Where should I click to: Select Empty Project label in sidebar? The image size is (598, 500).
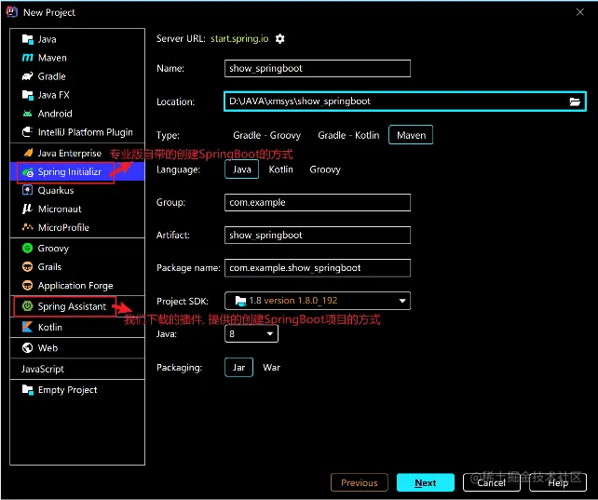[67, 390]
